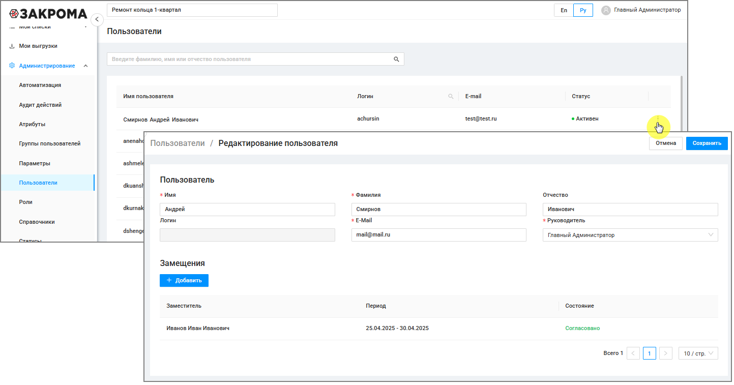Click the ЗАКРОМА logo
The image size is (734, 385).
point(48,14)
